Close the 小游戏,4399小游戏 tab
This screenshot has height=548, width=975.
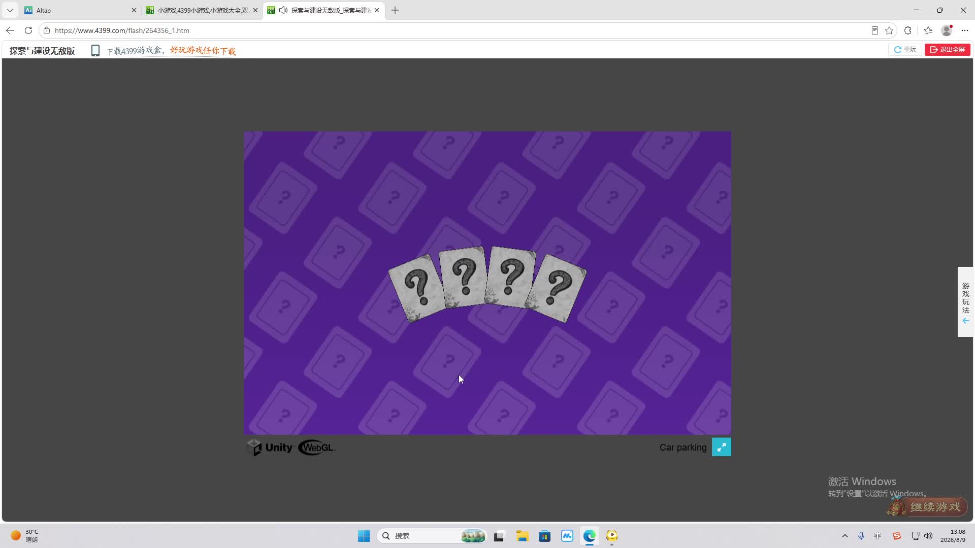pyautogui.click(x=255, y=10)
